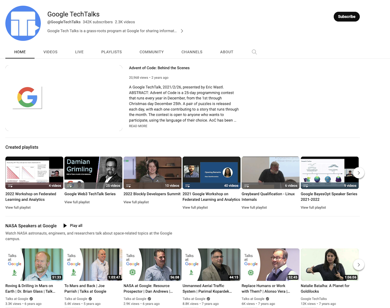The width and height of the screenshot is (390, 308).
Task: Play Roving & Drilling in Mars video thumbnail
Action: 34,265
